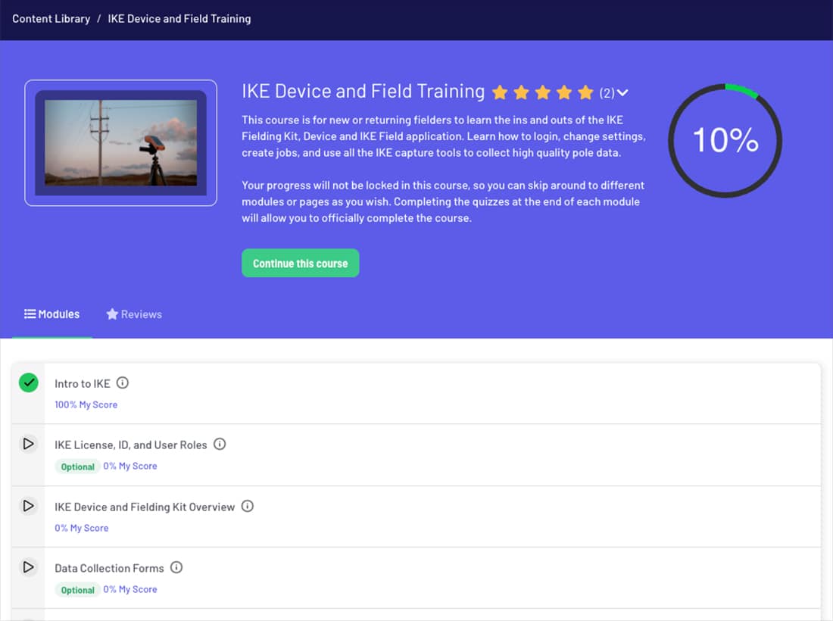Click the fifth rating star
Image resolution: width=833 pixels, height=621 pixels.
(x=585, y=92)
